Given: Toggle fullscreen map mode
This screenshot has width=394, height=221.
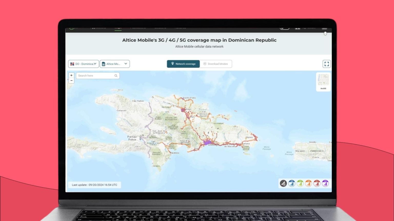Looking at the screenshot, I should click(x=327, y=64).
